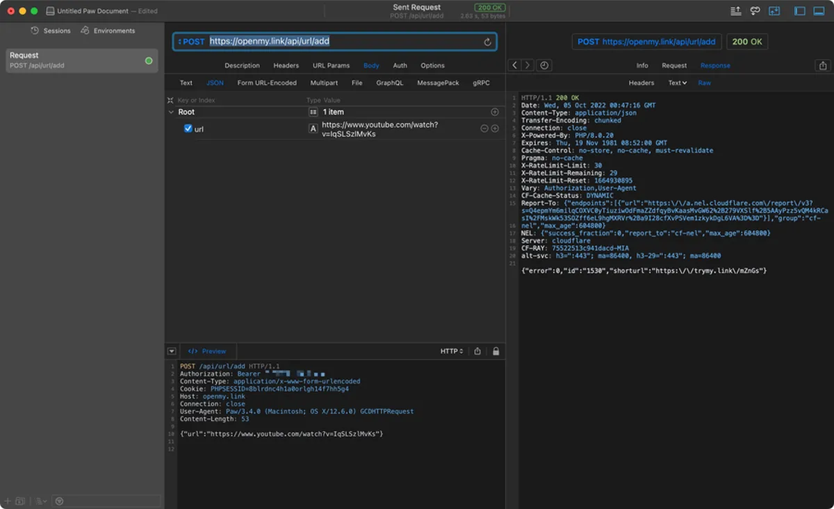
Task: Go to next response with forward arrow
Action: [527, 65]
